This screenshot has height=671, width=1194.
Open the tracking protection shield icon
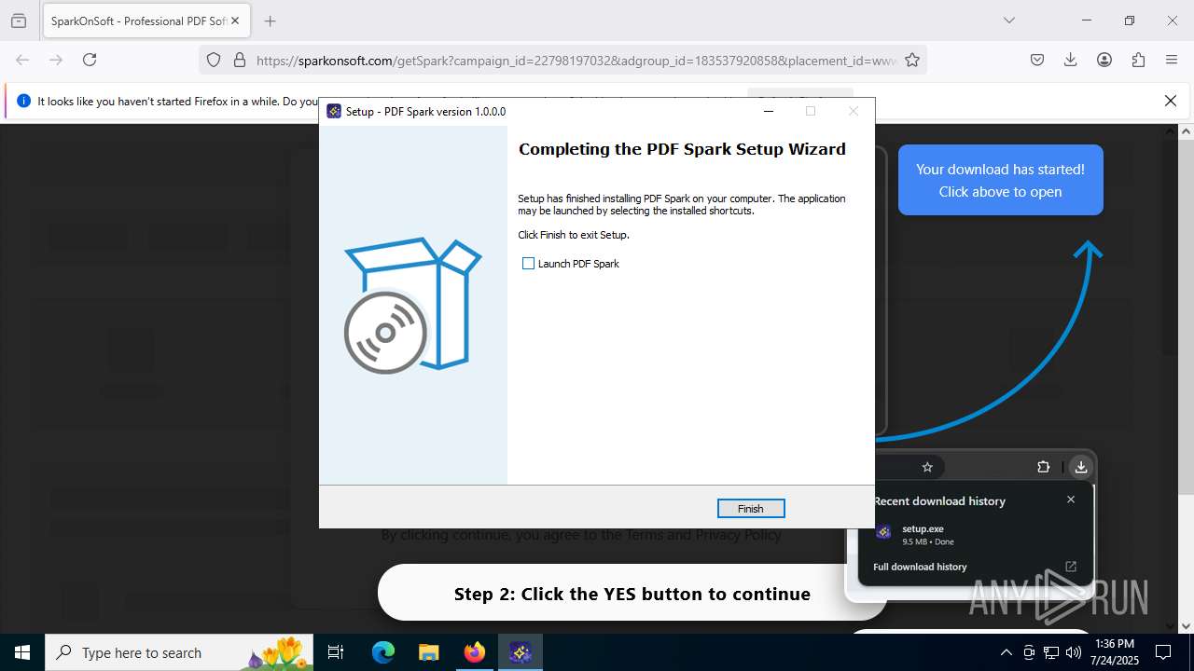click(214, 60)
